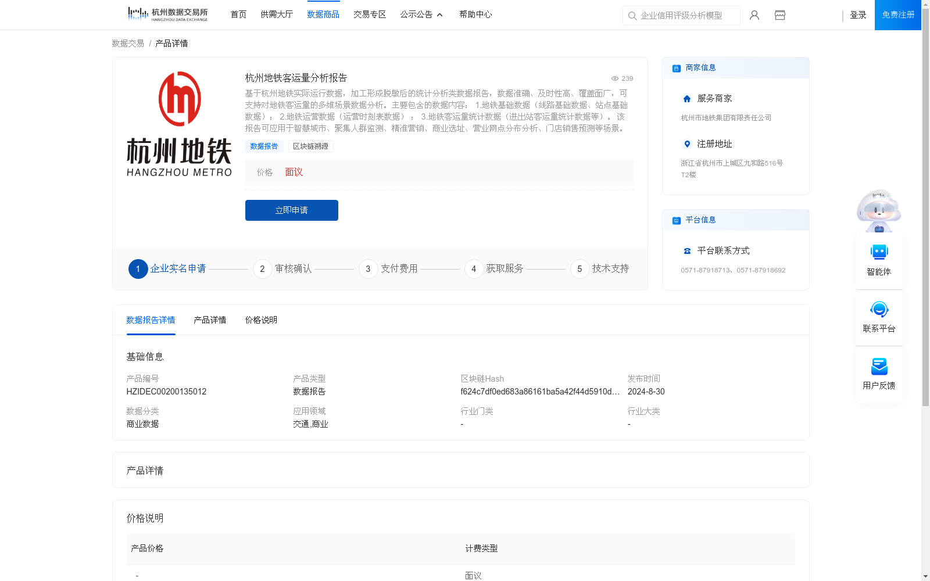The height and width of the screenshot is (581, 930).
Task: Click the 服务商家 house icon
Action: click(687, 99)
